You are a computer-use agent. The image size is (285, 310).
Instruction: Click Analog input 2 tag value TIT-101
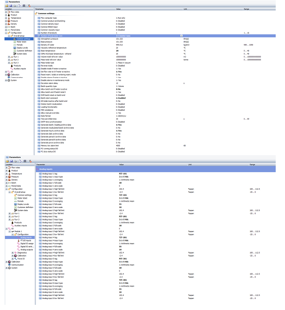coord(123,195)
